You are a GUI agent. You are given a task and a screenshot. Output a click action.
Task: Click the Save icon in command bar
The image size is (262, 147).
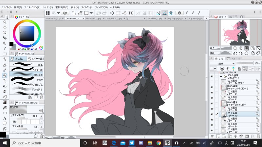pos(86,13)
